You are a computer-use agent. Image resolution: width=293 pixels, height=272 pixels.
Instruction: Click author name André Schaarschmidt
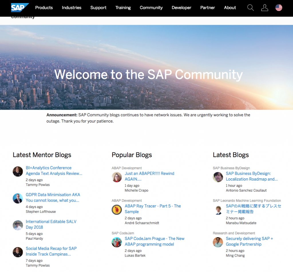(142, 223)
